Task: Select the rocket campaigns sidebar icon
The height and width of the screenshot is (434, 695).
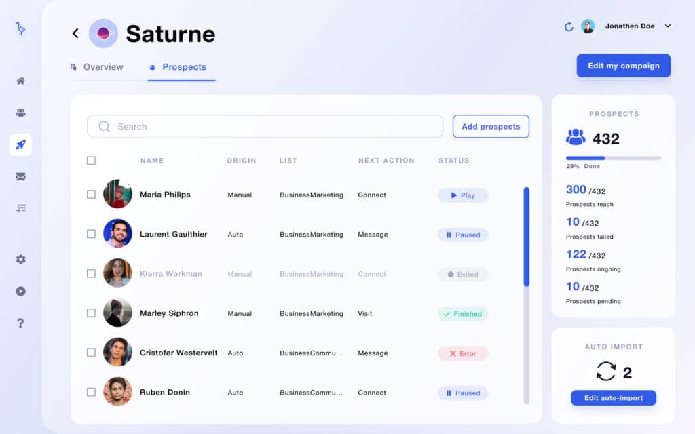Action: [20, 144]
